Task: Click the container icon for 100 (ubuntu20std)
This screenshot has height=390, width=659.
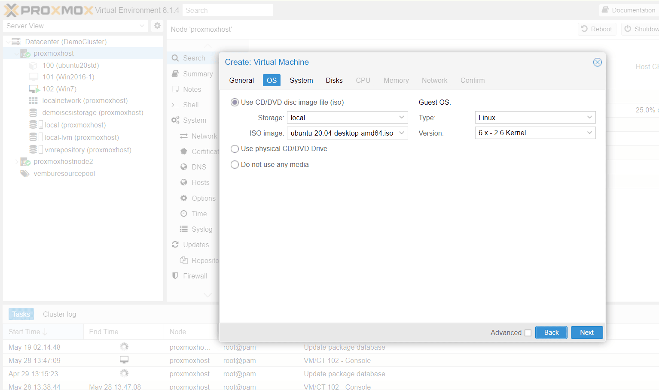Action: (33, 66)
